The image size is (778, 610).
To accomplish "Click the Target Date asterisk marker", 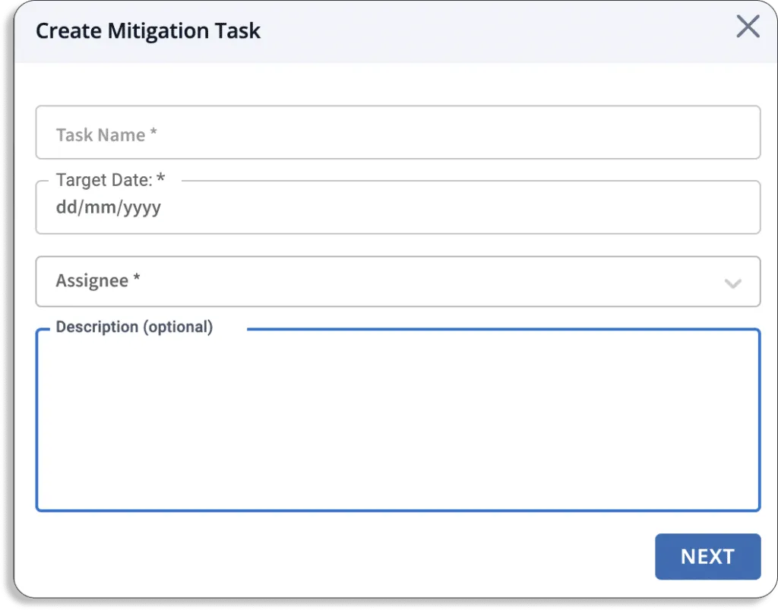I will click(160, 178).
